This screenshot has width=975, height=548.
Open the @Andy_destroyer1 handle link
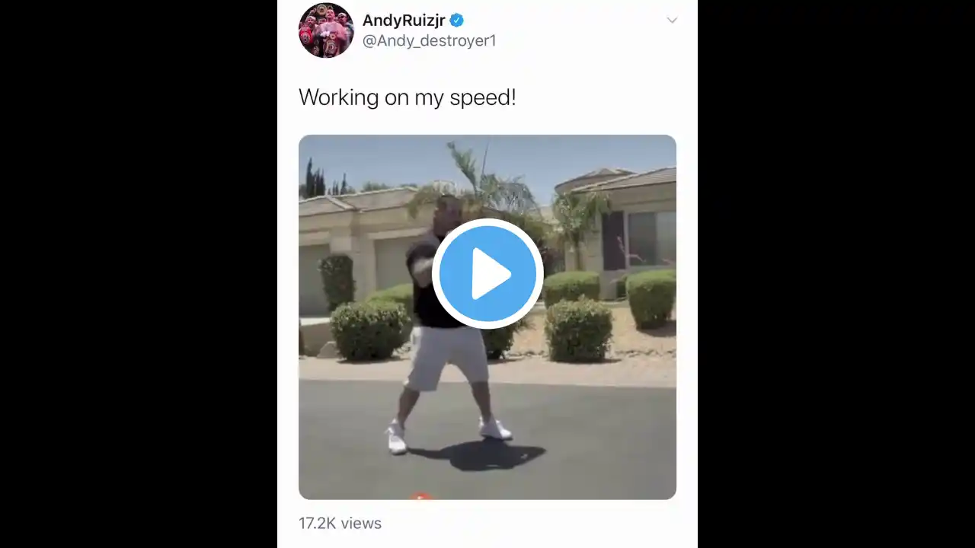429,41
